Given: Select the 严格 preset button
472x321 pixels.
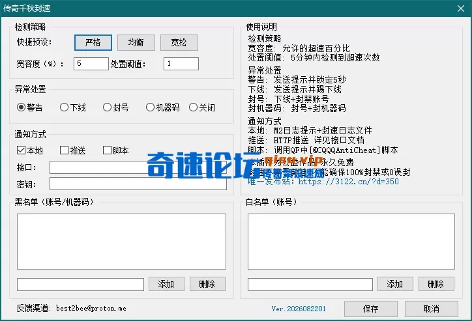Looking at the screenshot, I should 93,42.
